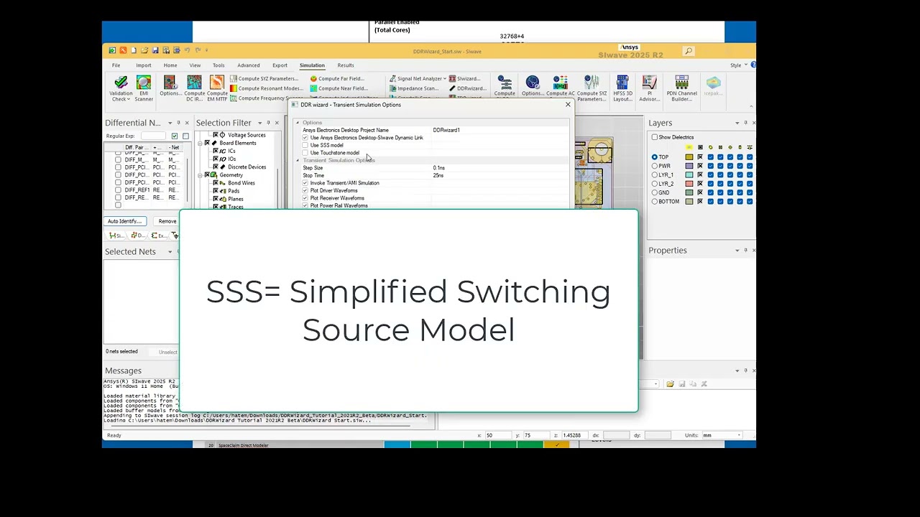Viewport: 920px width, 517px height.
Task: Switch to the Tools tab
Action: (x=218, y=65)
